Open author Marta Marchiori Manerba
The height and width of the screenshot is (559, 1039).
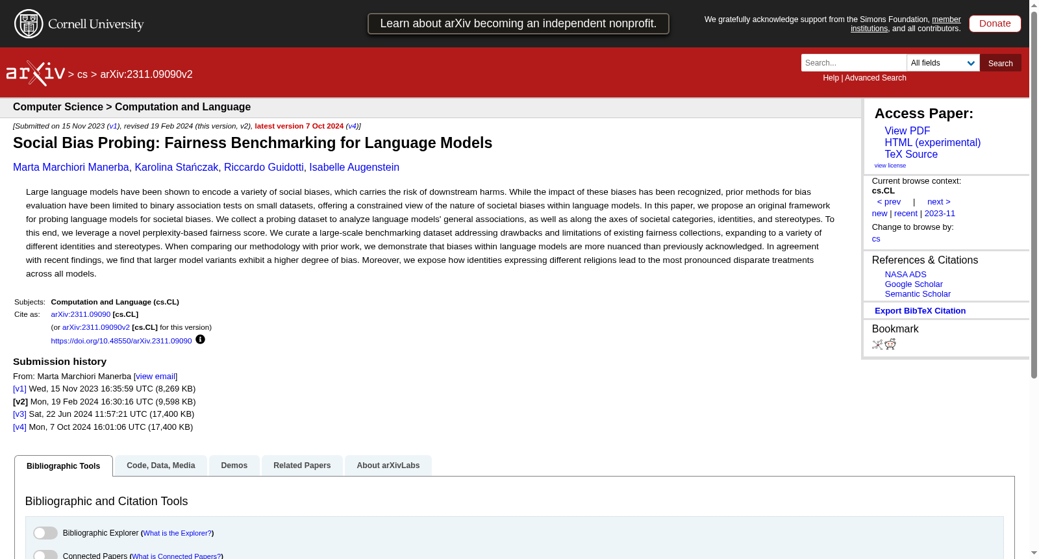tap(71, 168)
